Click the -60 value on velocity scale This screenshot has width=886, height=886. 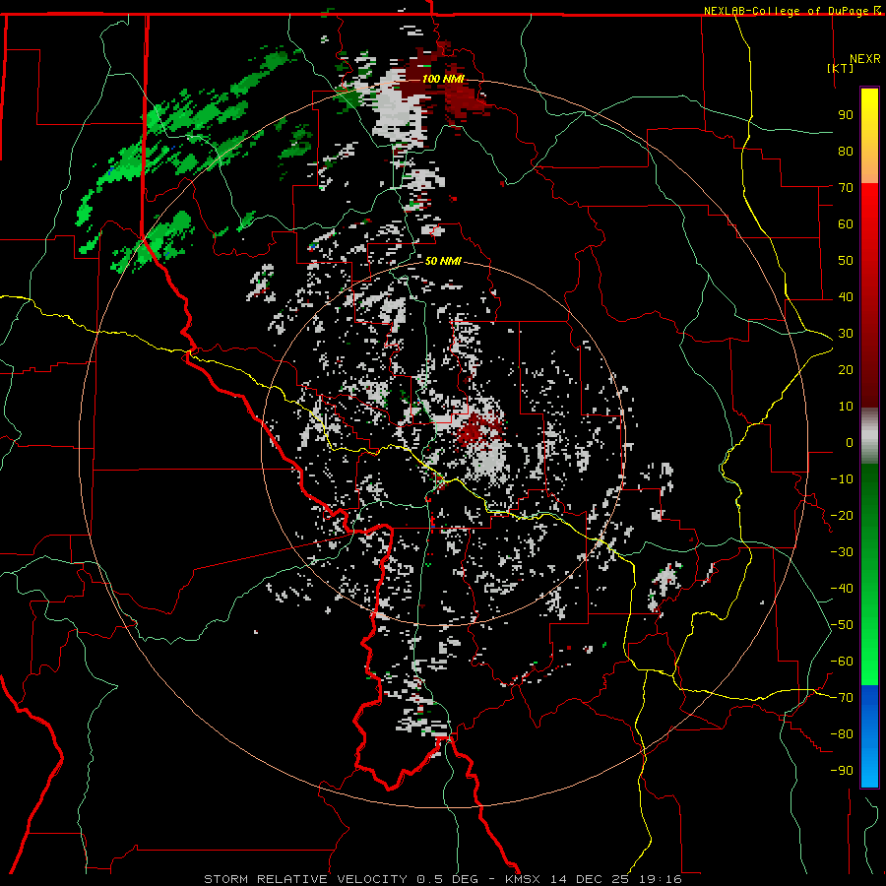point(842,662)
